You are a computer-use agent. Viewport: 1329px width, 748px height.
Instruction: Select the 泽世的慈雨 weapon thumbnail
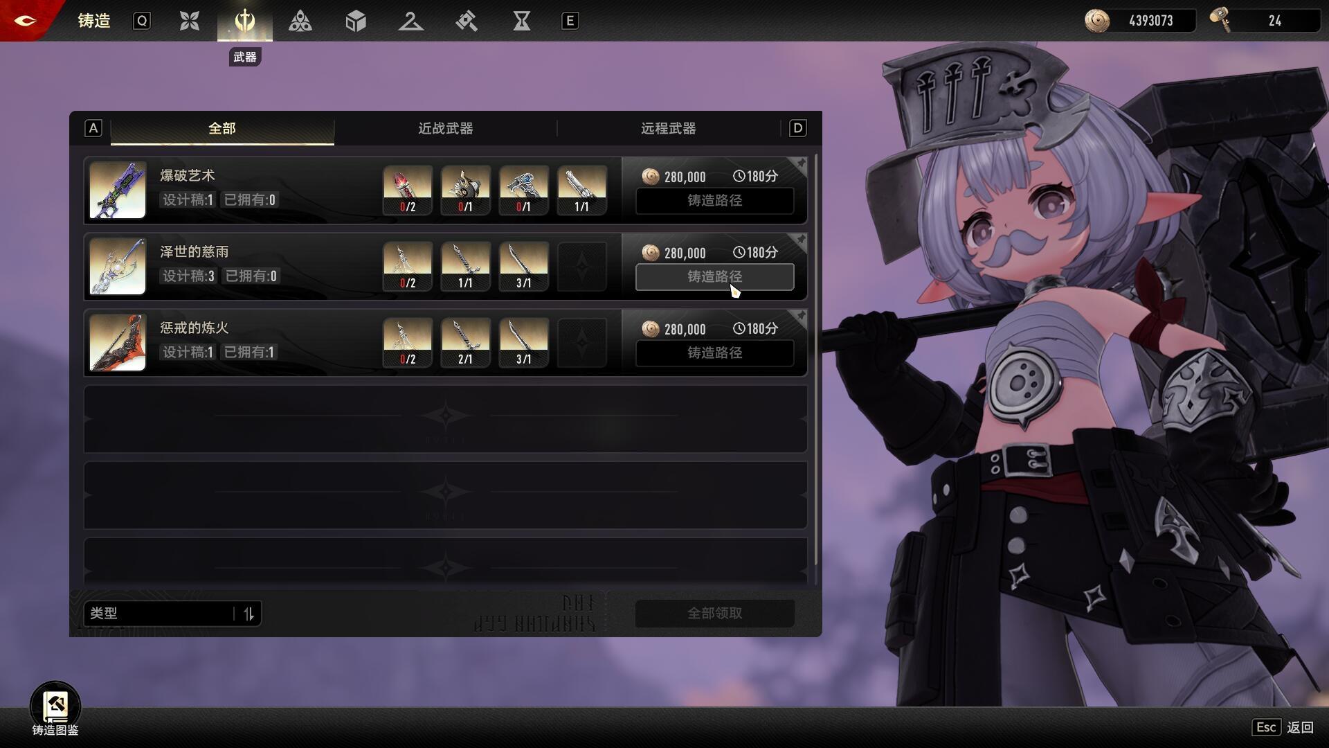pyautogui.click(x=118, y=267)
